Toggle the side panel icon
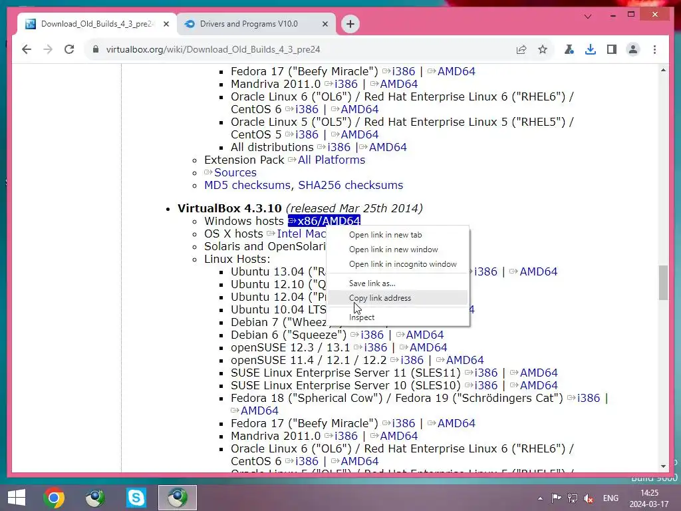The width and height of the screenshot is (681, 511). pyautogui.click(x=612, y=49)
